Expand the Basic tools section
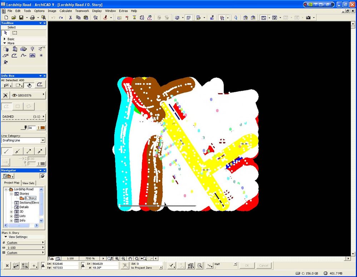 click(5, 39)
